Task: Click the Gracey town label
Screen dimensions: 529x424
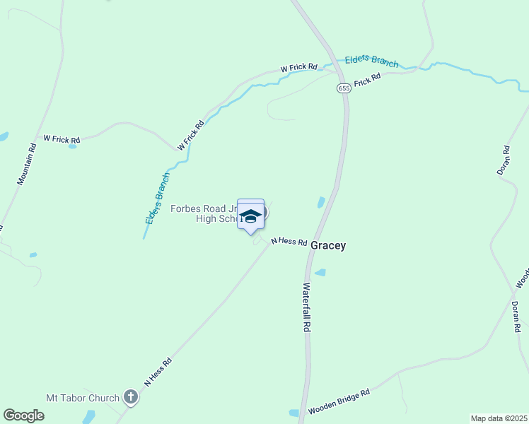Action: [x=328, y=246]
